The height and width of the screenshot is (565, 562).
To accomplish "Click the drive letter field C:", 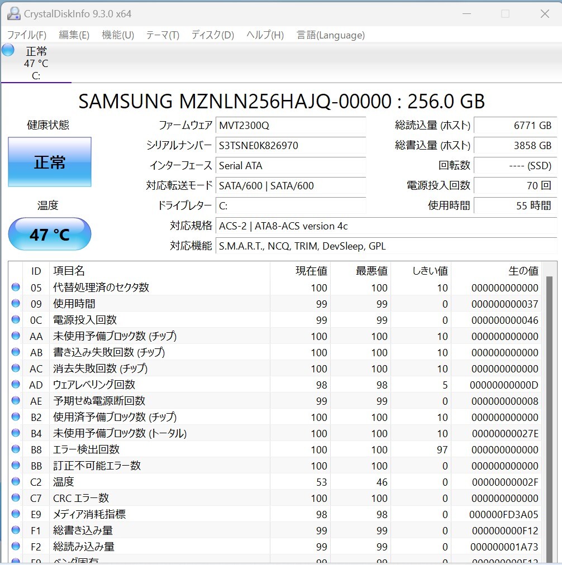I will 290,206.
